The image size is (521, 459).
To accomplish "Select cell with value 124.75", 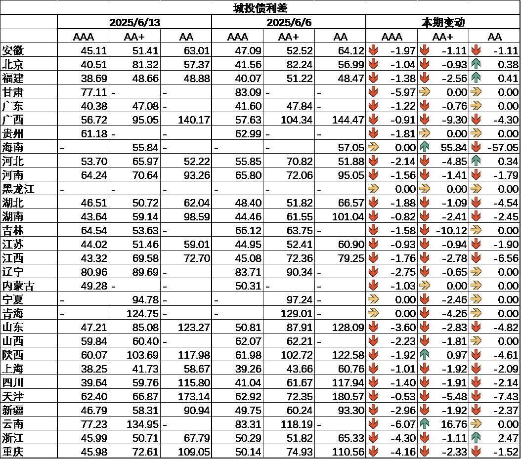I will click(134, 313).
